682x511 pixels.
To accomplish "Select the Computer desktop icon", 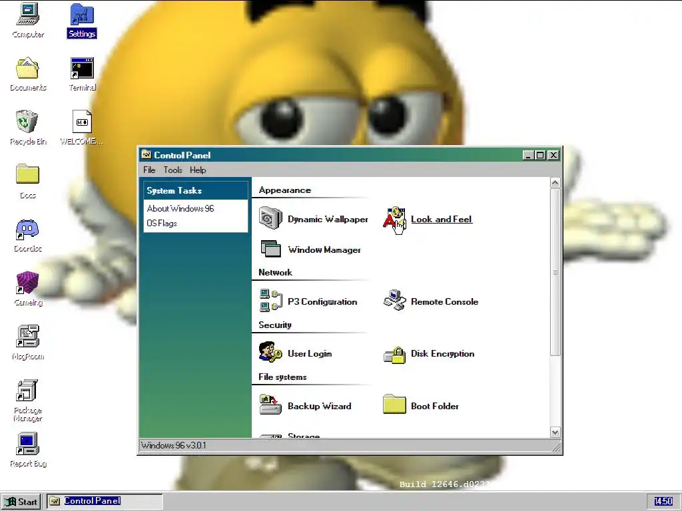I will click(28, 15).
